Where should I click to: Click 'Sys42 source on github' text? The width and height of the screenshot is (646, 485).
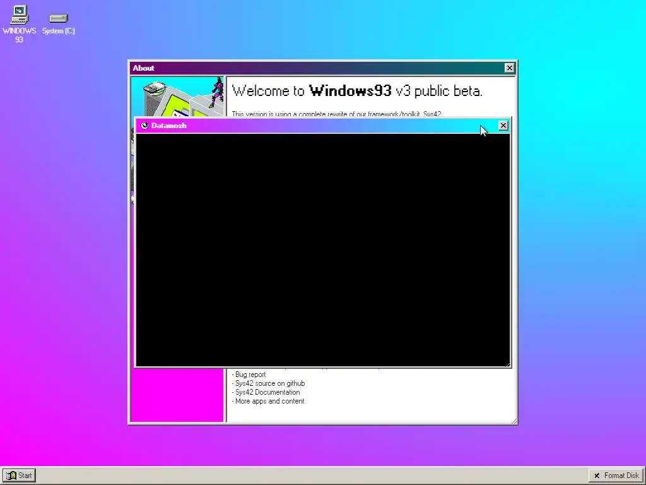pos(270,383)
